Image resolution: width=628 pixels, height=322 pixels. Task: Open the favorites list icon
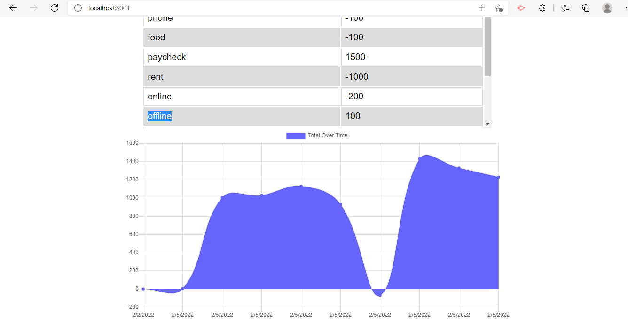[x=565, y=8]
